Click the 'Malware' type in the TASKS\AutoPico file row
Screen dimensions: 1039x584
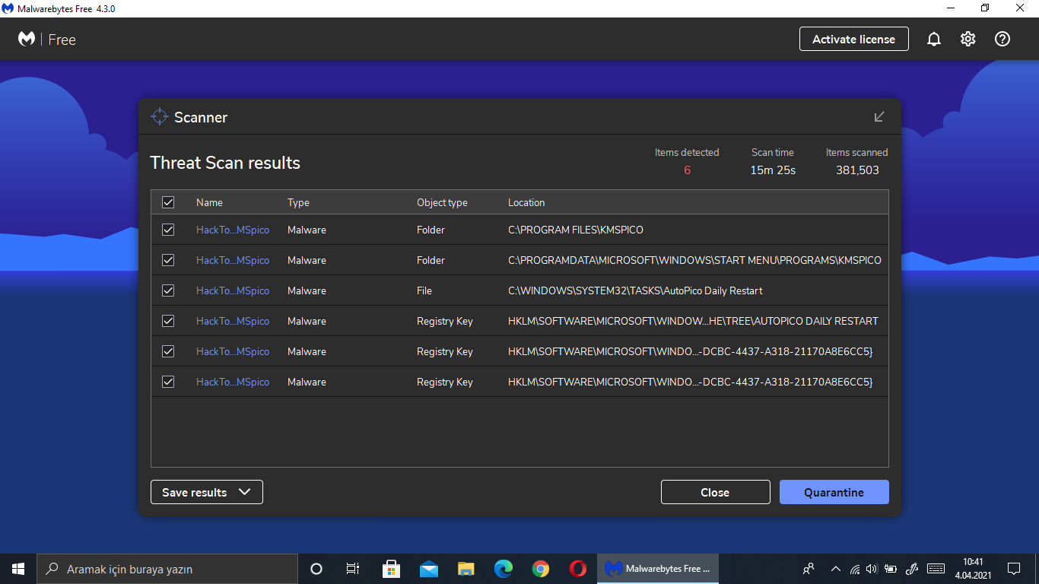(307, 290)
